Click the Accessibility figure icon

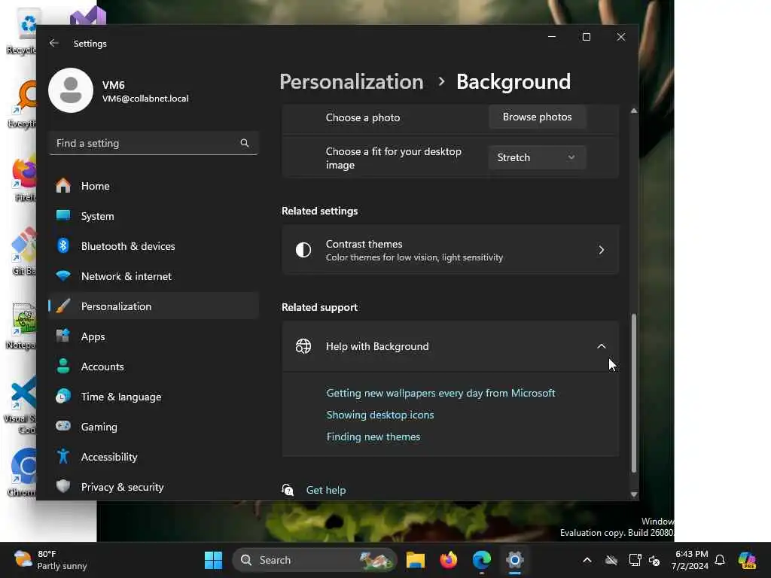click(63, 457)
